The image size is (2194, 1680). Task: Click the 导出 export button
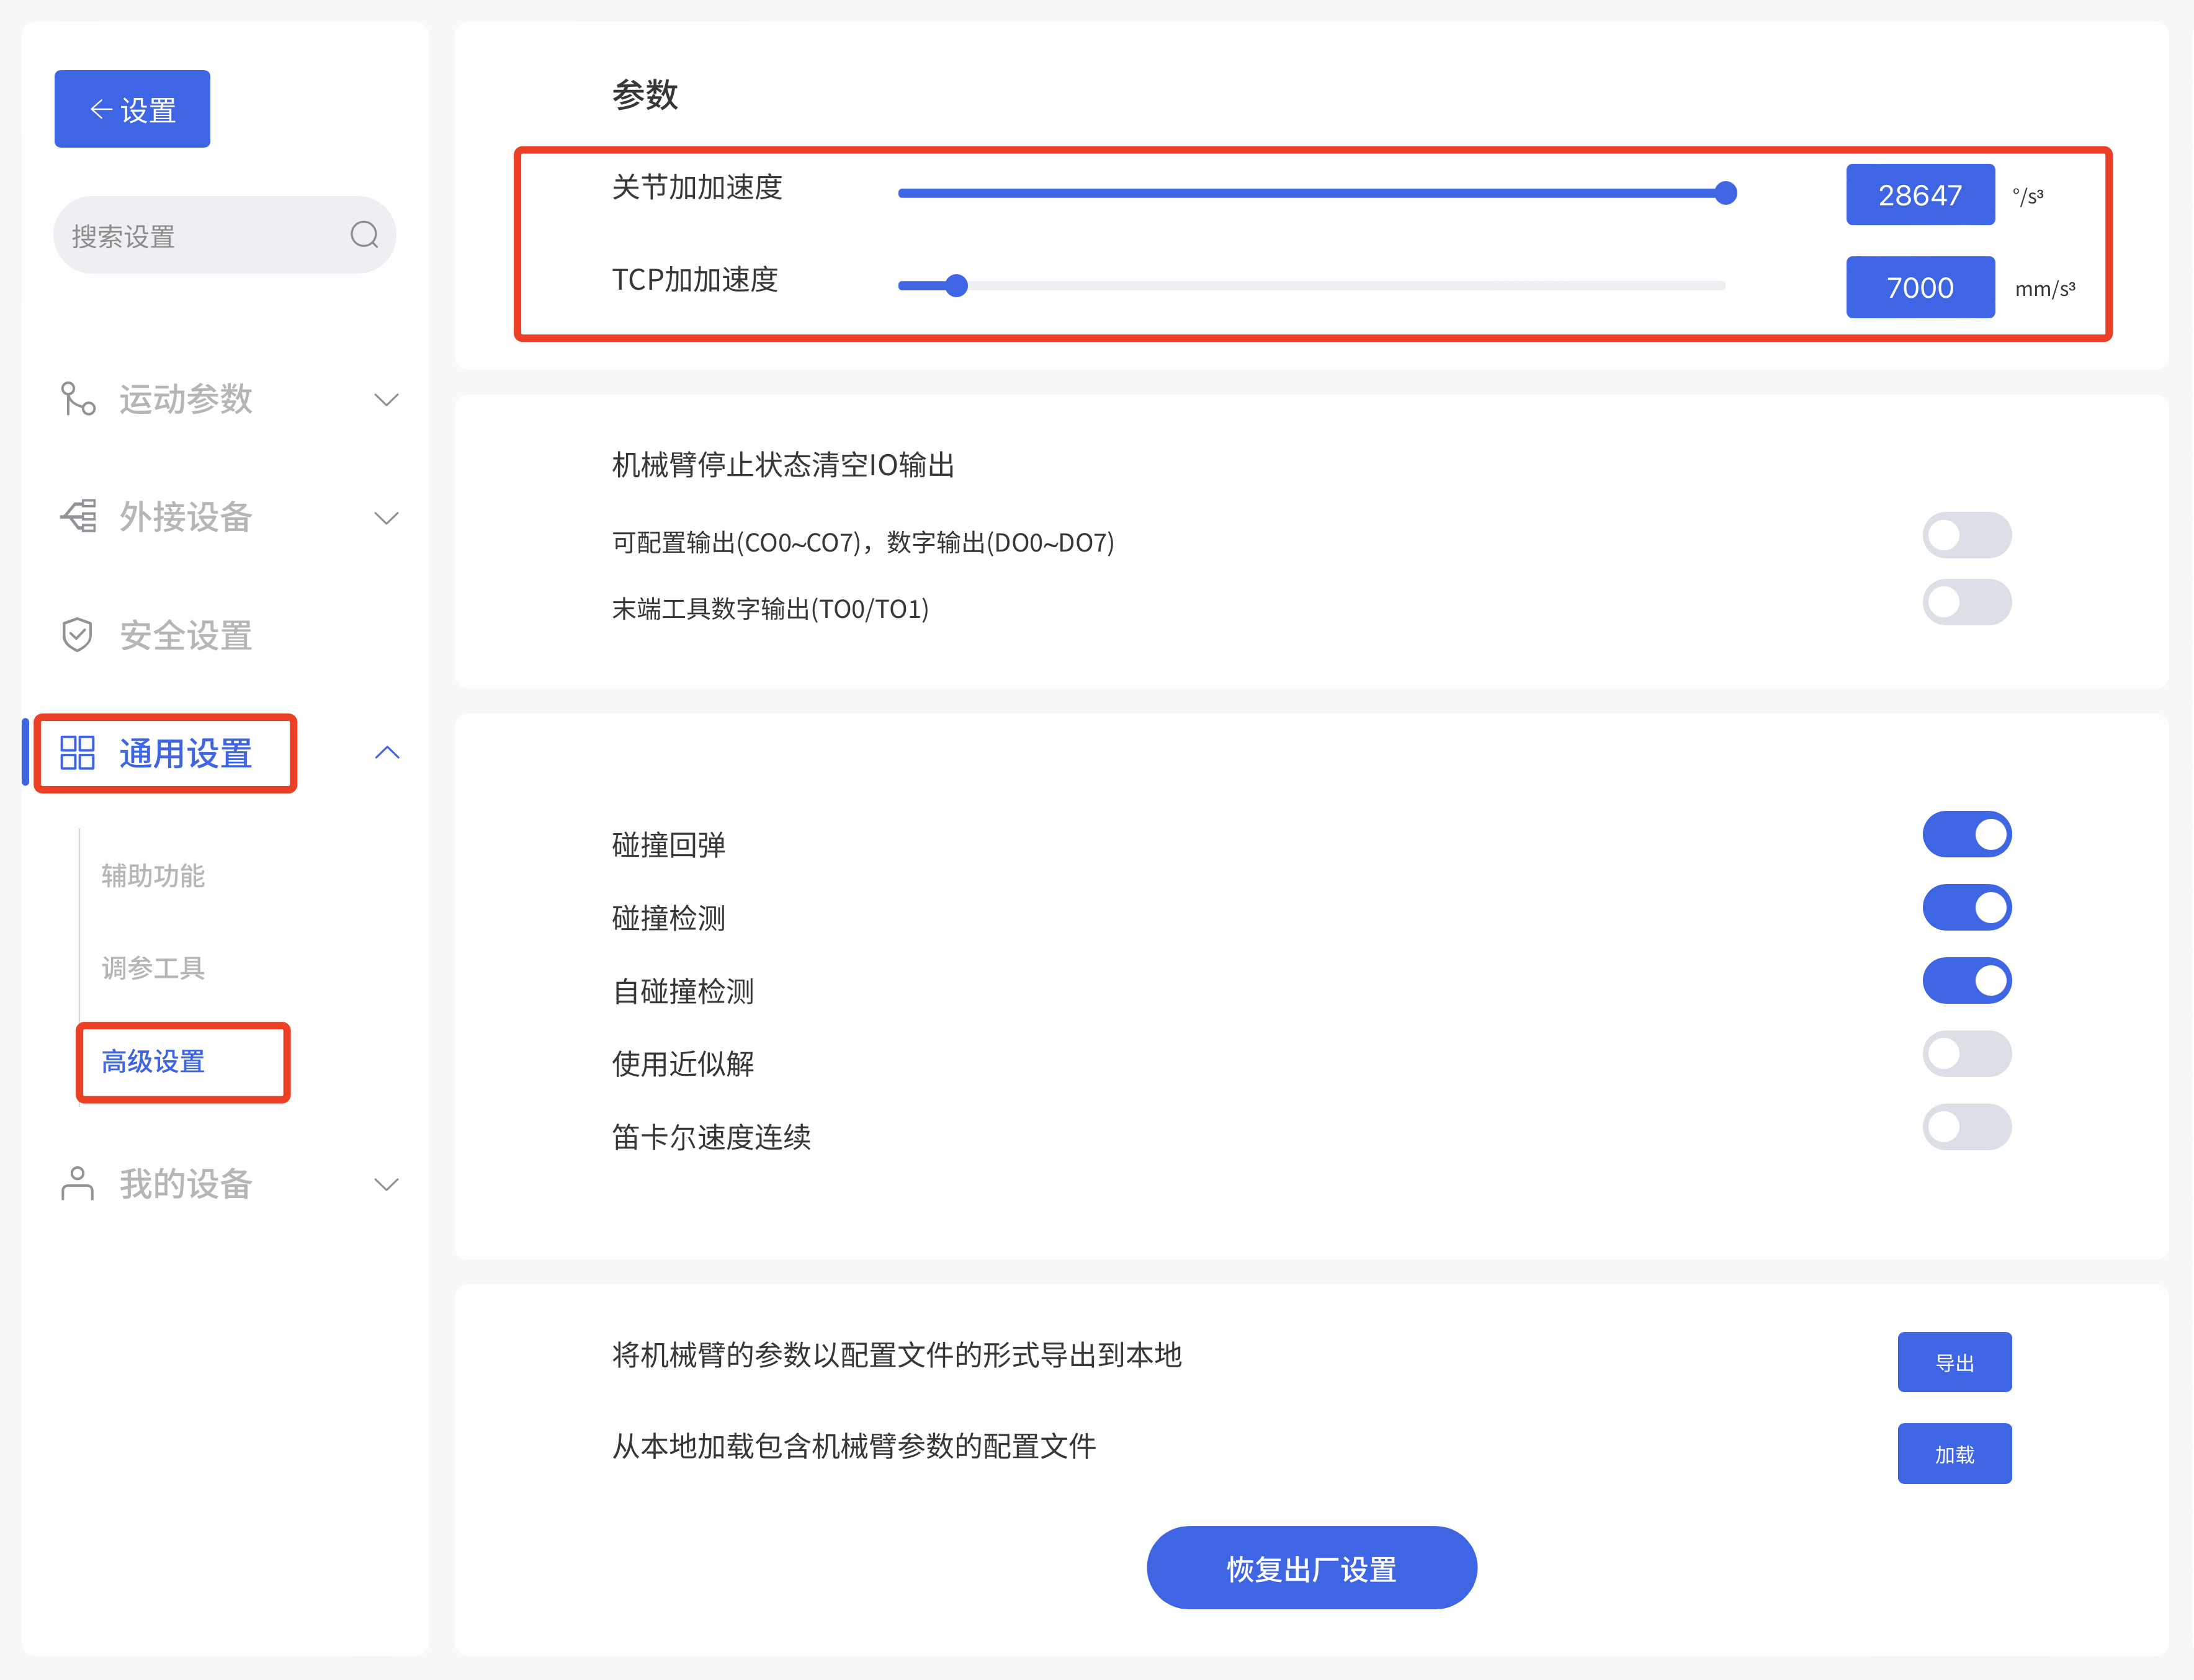[x=1954, y=1361]
